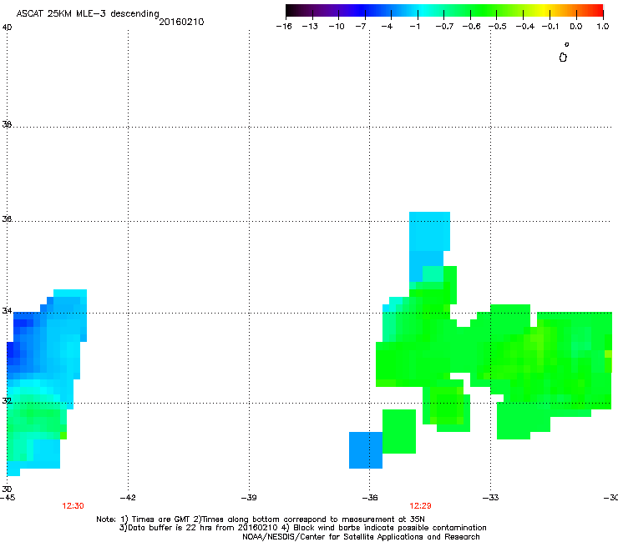Click the cyan data block above the 36 latitude line
Image resolution: width=618 pixels, height=542 pixels.
[429, 232]
